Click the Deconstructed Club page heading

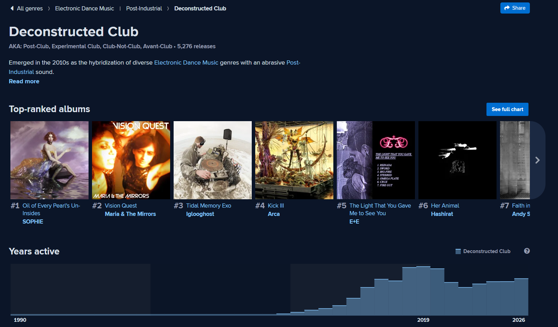point(74,32)
